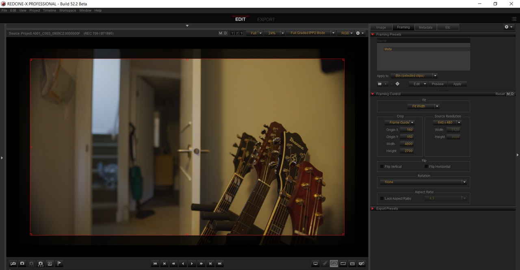Viewport: 520px width, 270px height.
Task: Open the Workspace menu
Action: 67,11
